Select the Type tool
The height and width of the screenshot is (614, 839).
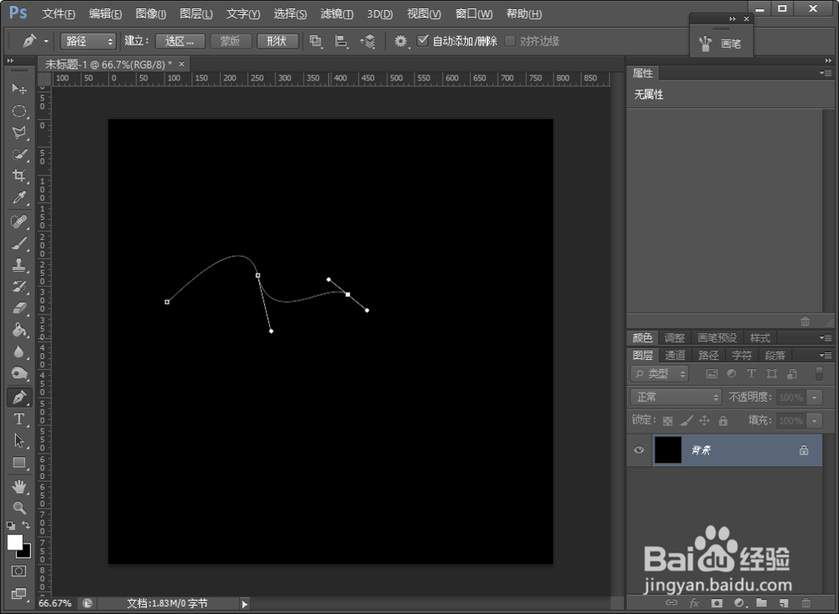click(x=19, y=419)
